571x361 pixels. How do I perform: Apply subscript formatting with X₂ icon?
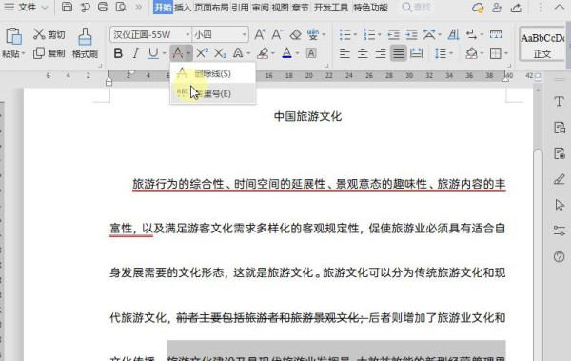point(220,53)
